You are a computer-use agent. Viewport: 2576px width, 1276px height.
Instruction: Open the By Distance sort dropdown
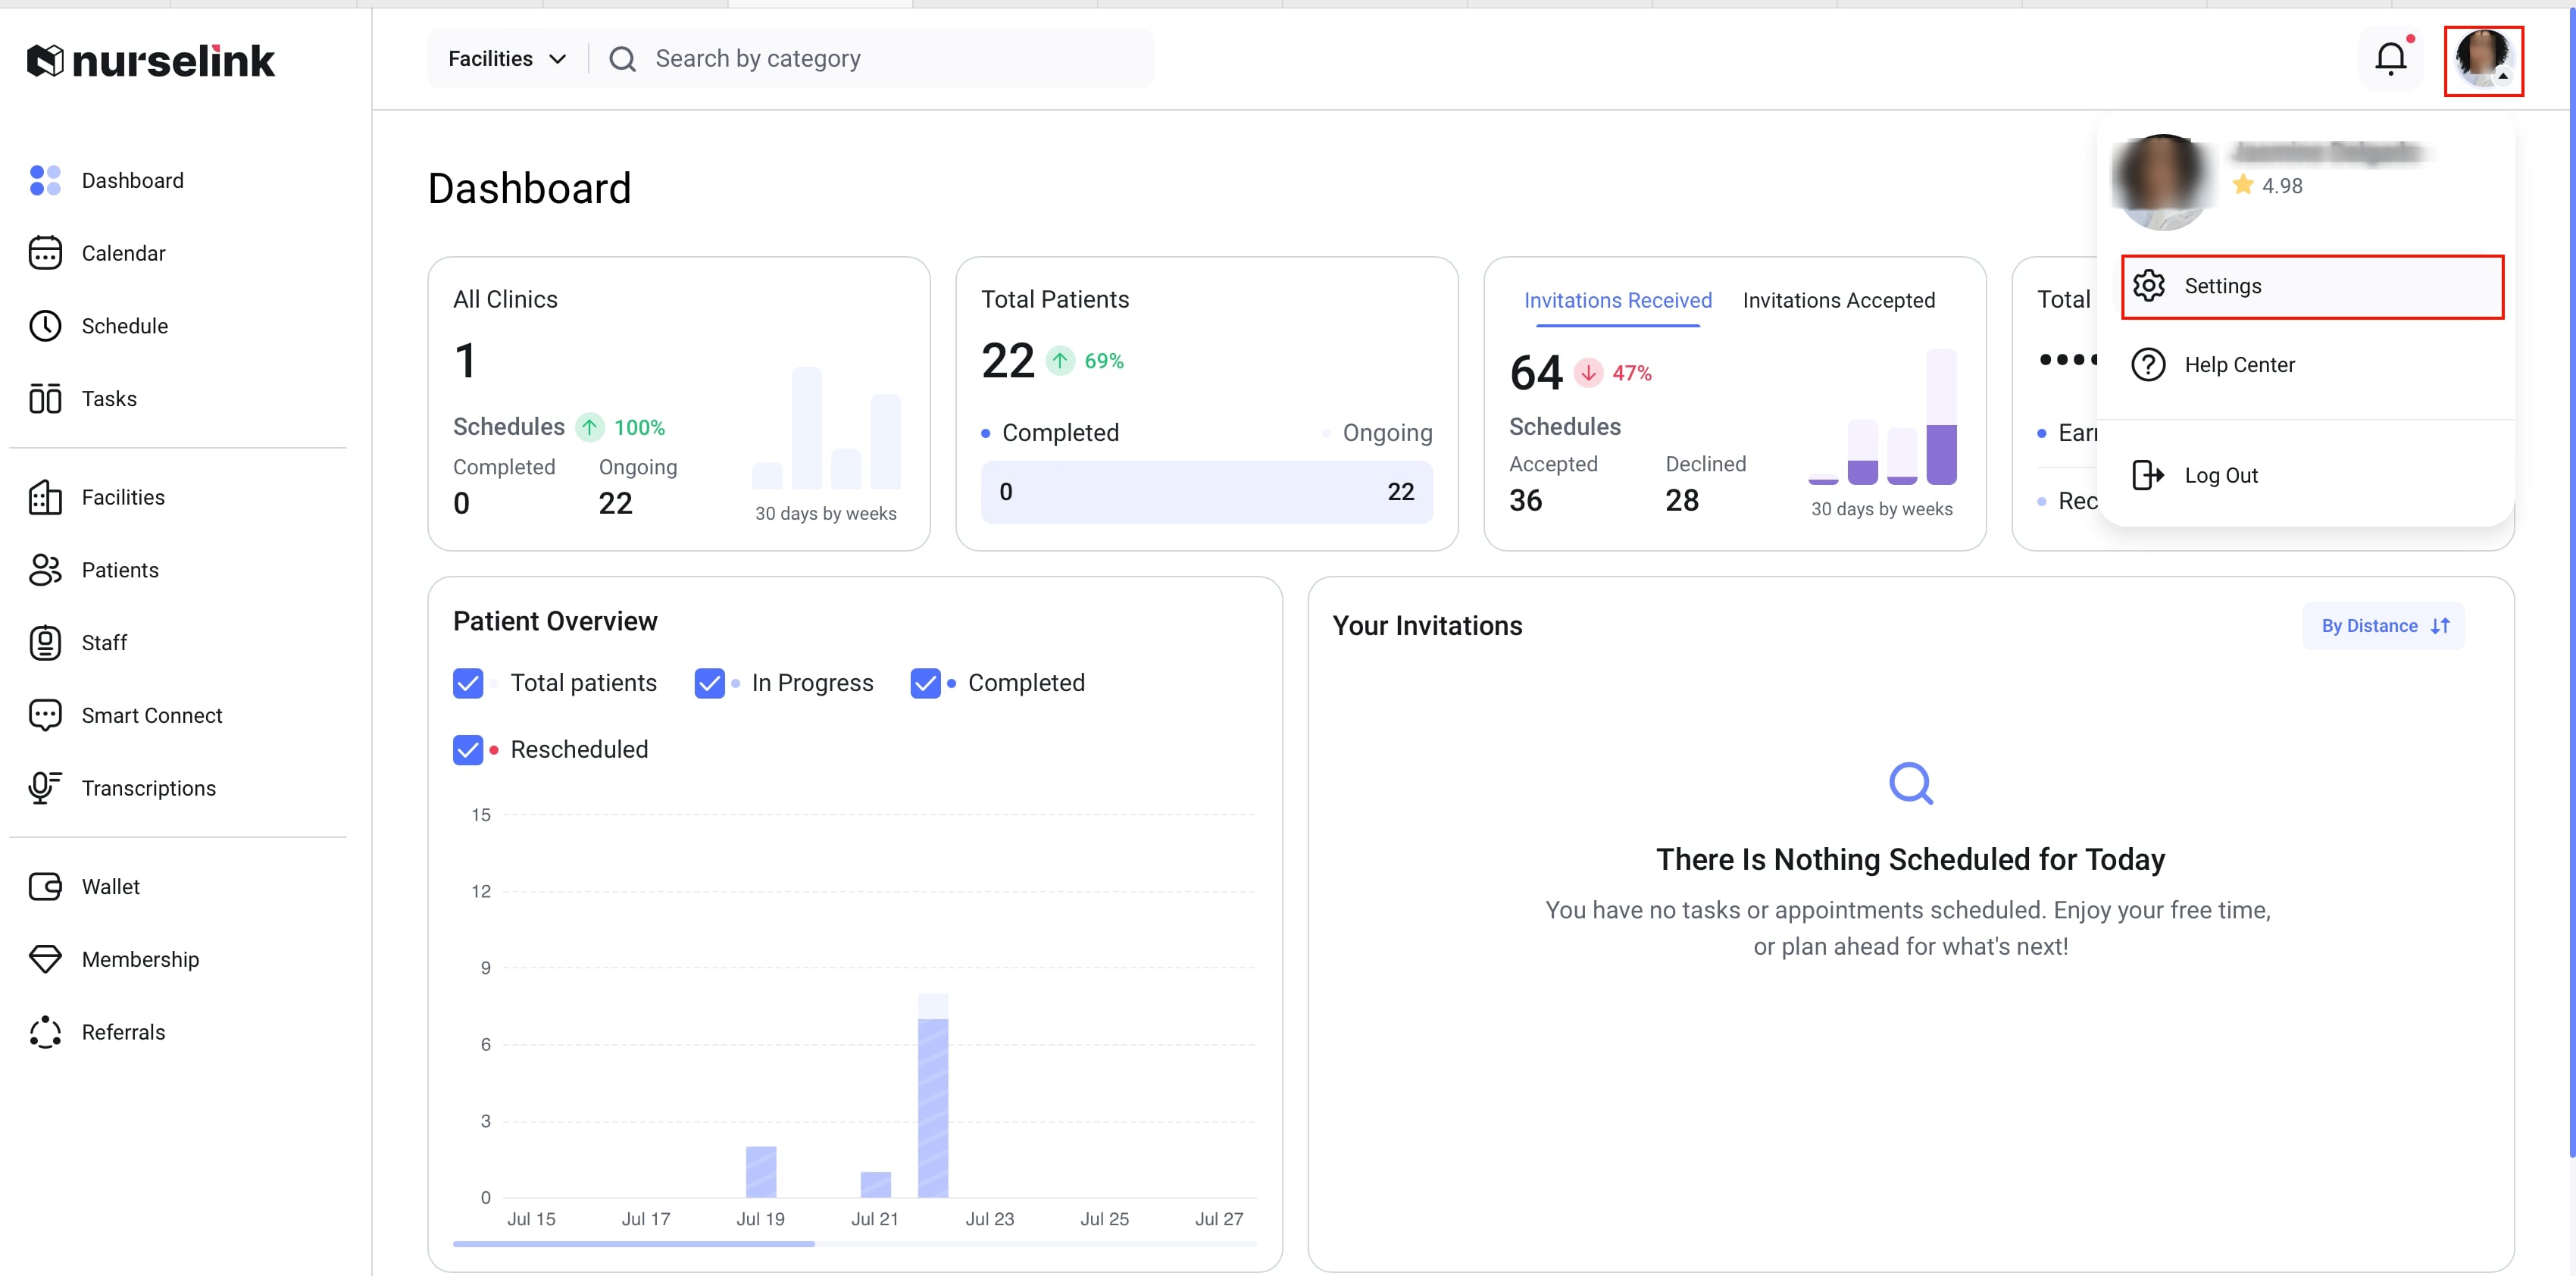(x=2383, y=626)
